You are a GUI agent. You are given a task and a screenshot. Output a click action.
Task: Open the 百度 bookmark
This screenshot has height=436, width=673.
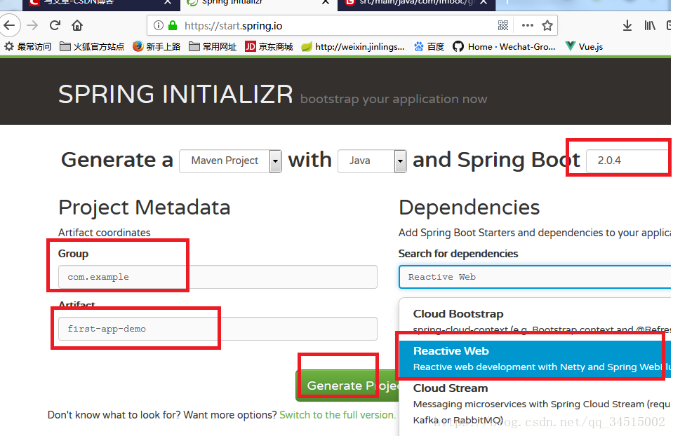(x=429, y=46)
